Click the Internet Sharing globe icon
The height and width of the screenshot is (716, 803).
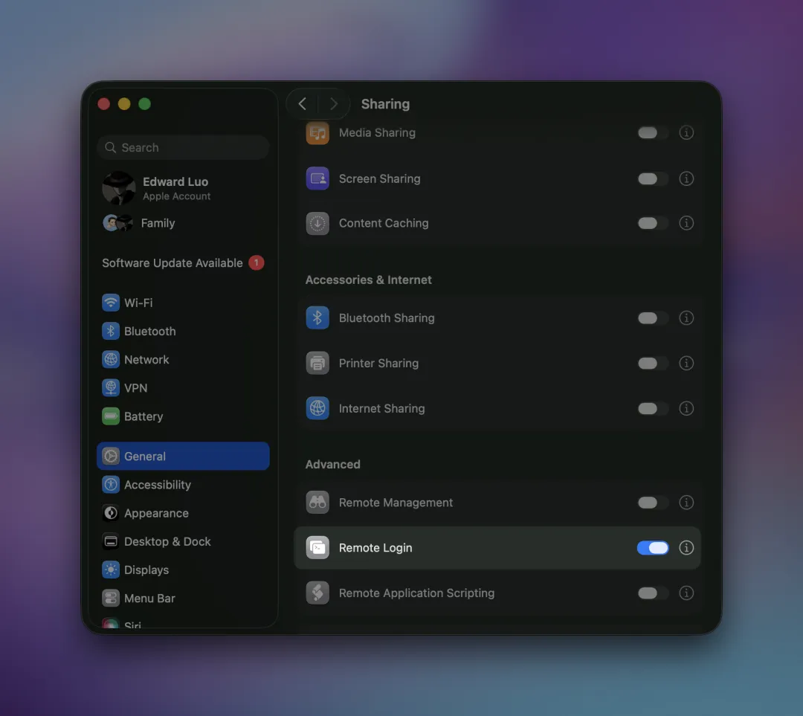point(317,408)
